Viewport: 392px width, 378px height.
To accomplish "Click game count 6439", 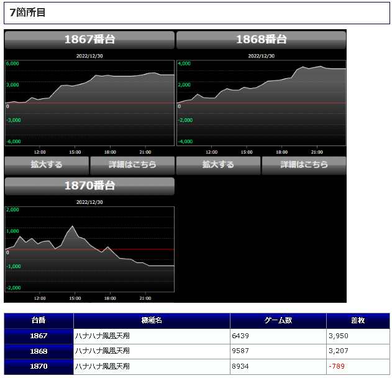I will click(240, 336).
